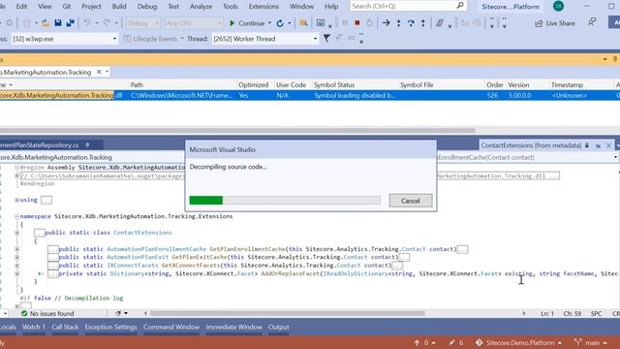
Task: Click the red Stop Debugging square
Action: tap(357, 23)
